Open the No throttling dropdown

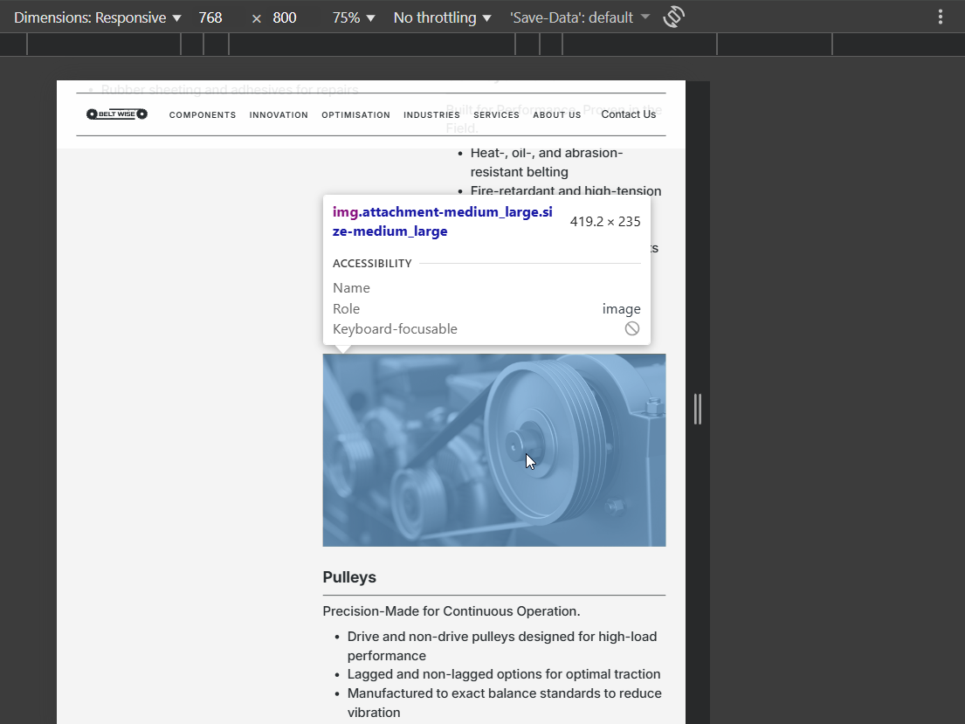443,17
